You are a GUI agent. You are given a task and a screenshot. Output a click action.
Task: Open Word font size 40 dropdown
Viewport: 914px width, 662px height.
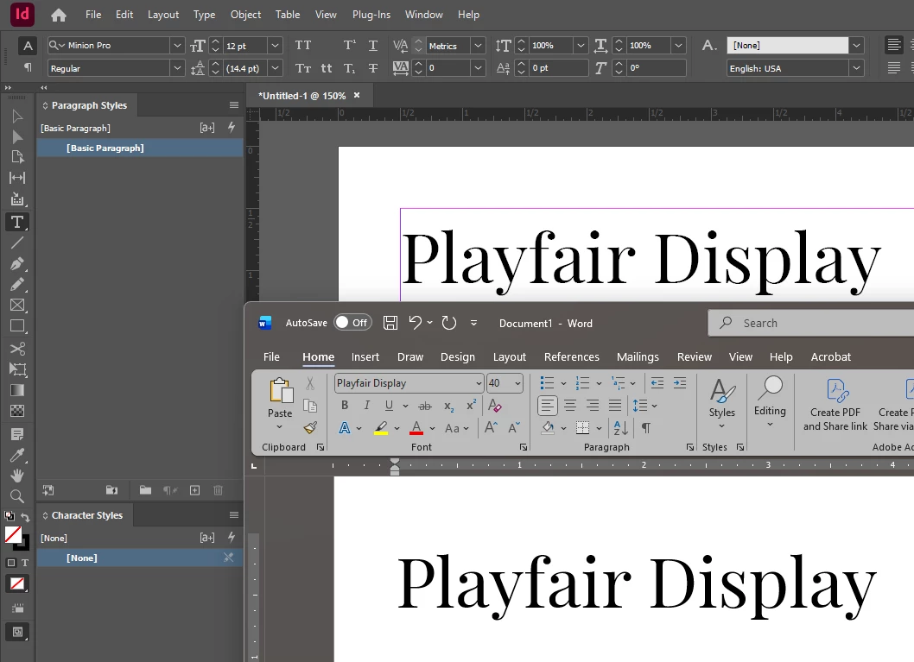click(517, 383)
